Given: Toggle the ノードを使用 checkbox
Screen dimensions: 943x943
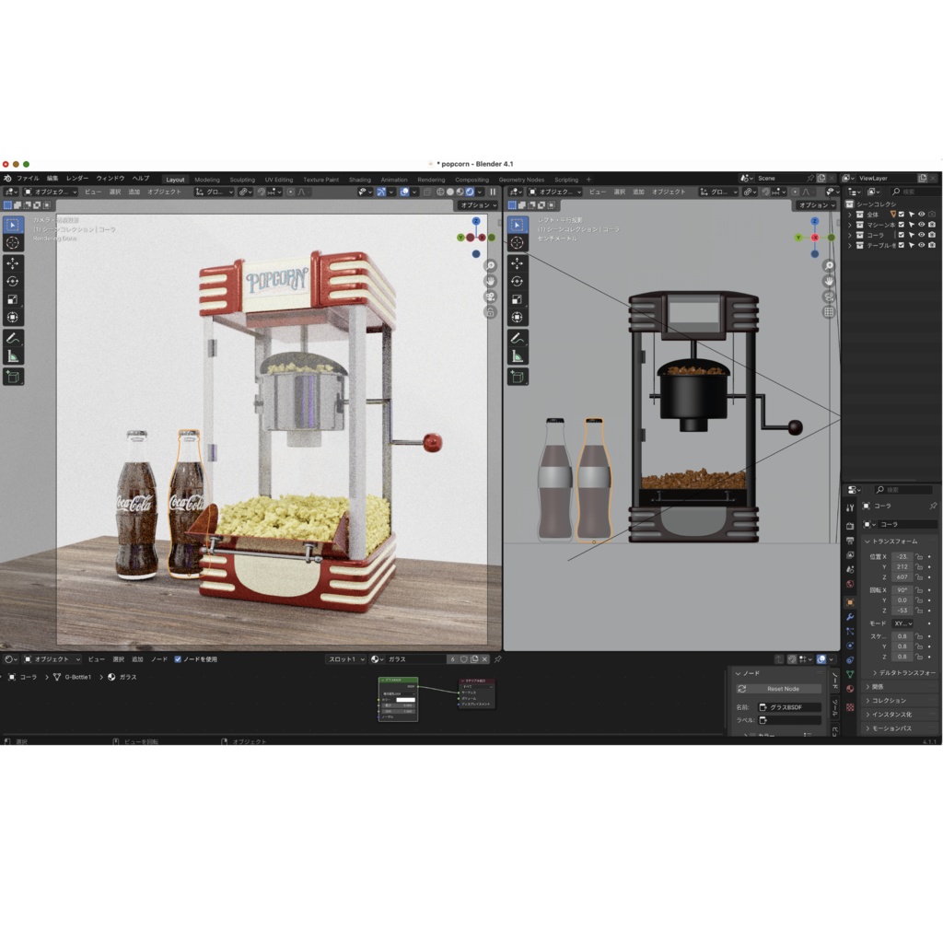Looking at the screenshot, I should (178, 659).
